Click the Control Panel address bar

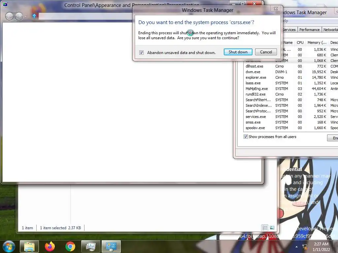point(86,16)
